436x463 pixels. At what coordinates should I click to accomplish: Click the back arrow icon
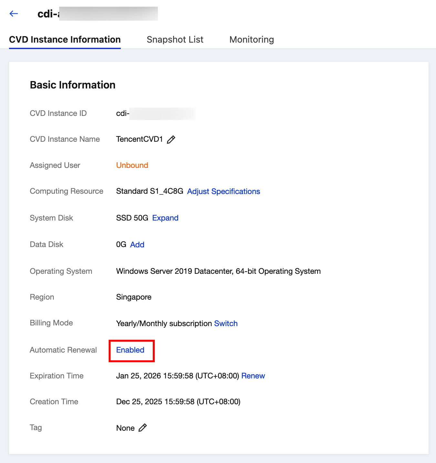14,14
